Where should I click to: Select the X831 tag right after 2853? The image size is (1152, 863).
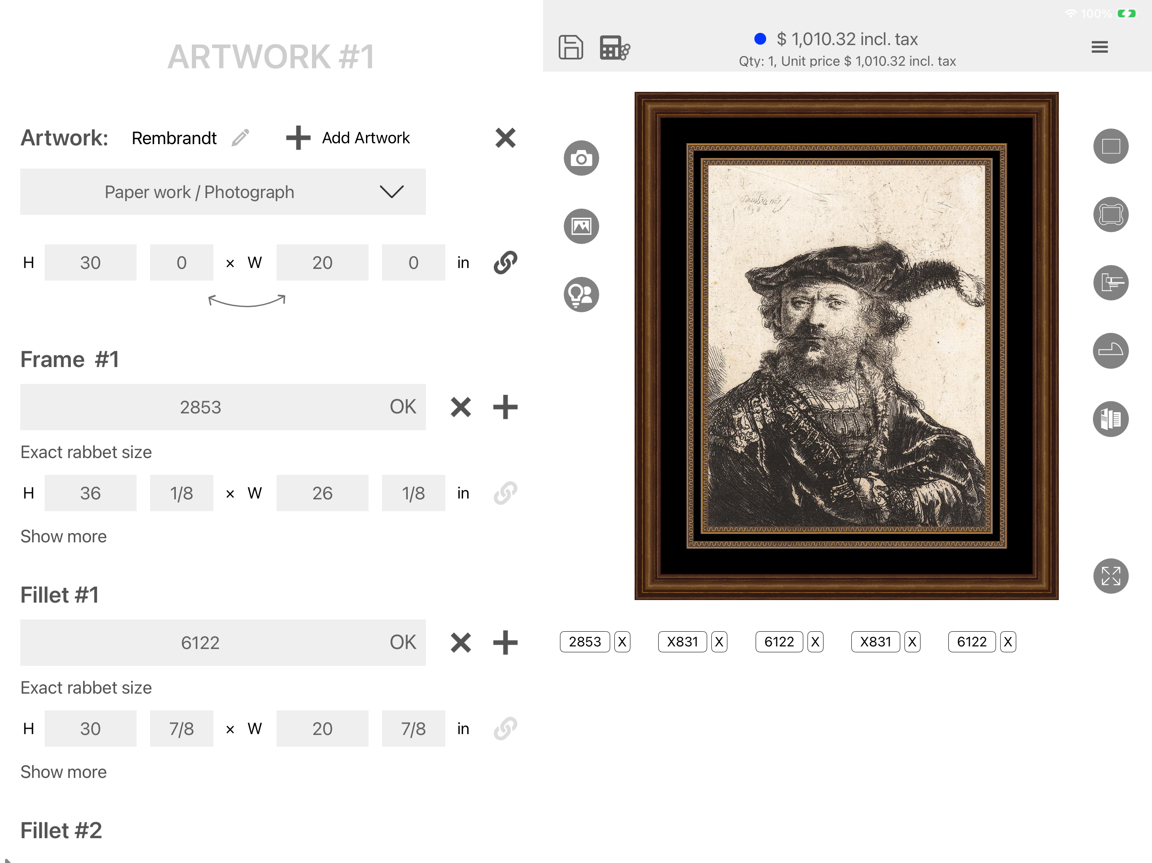pos(682,642)
